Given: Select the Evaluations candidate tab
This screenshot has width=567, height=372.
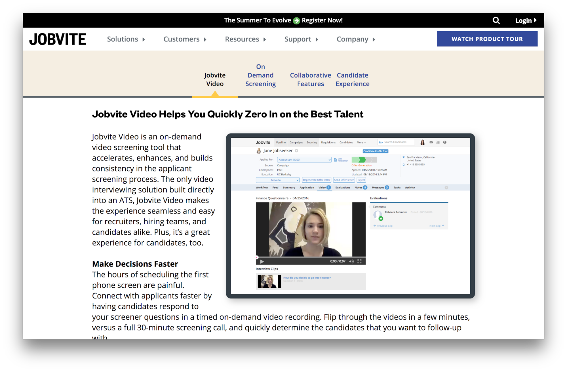Looking at the screenshot, I should (343, 188).
